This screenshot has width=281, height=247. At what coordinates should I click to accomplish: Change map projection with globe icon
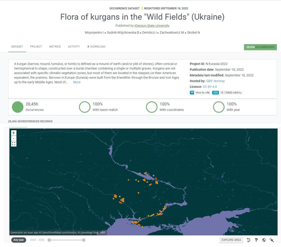click(264, 240)
